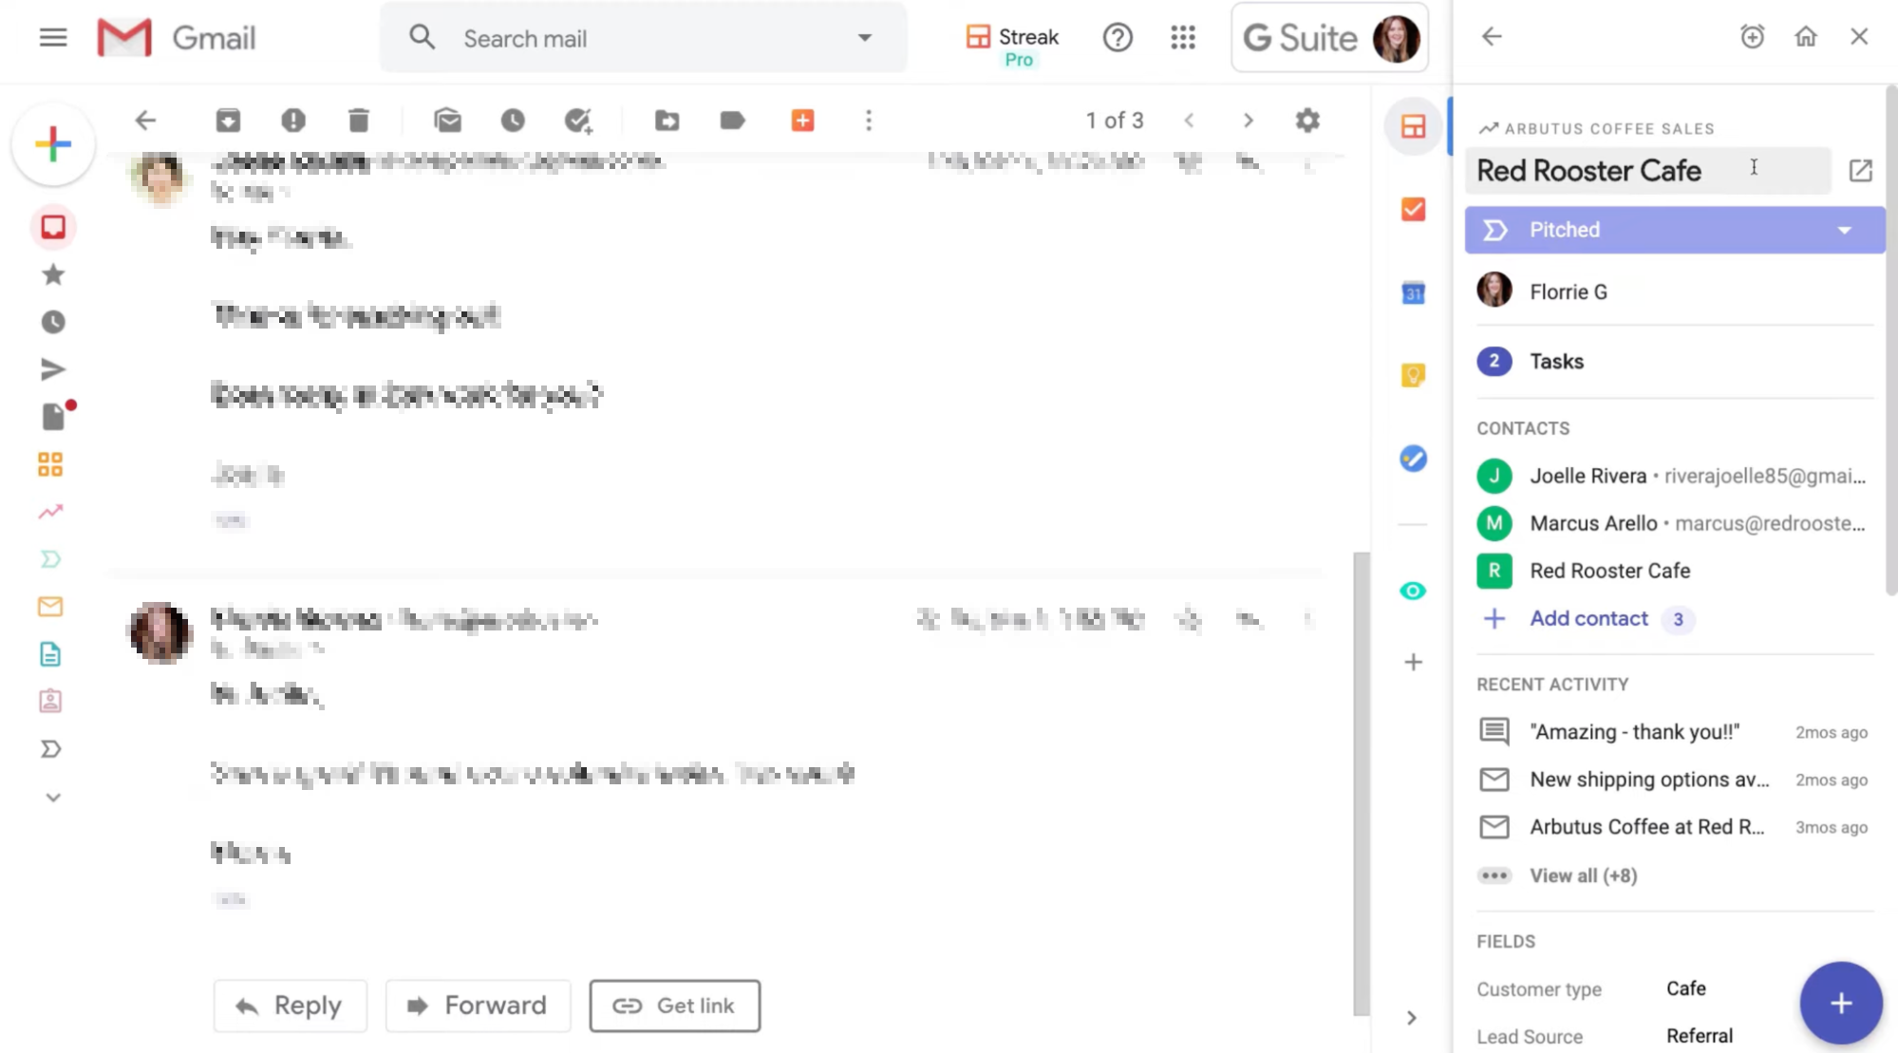This screenshot has width=1898, height=1053.
Task: Click the Gmail logo
Action: (x=177, y=38)
